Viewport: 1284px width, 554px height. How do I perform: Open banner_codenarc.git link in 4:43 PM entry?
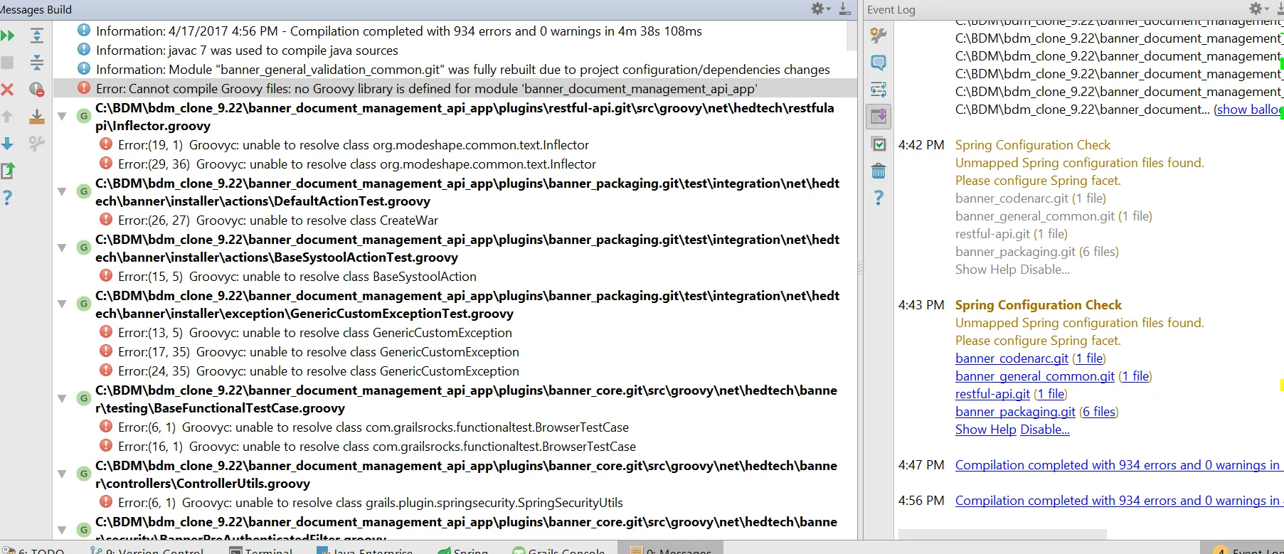click(x=1012, y=358)
